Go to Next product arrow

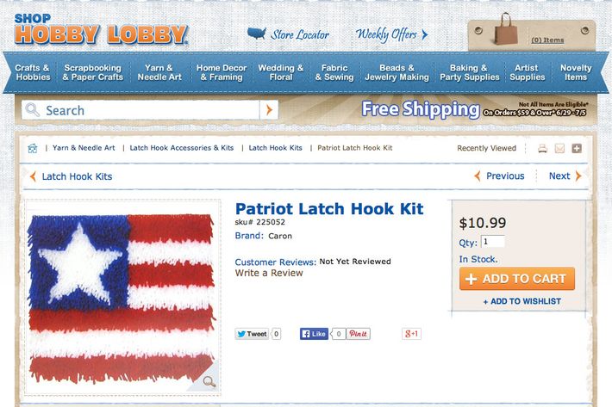[x=565, y=176]
